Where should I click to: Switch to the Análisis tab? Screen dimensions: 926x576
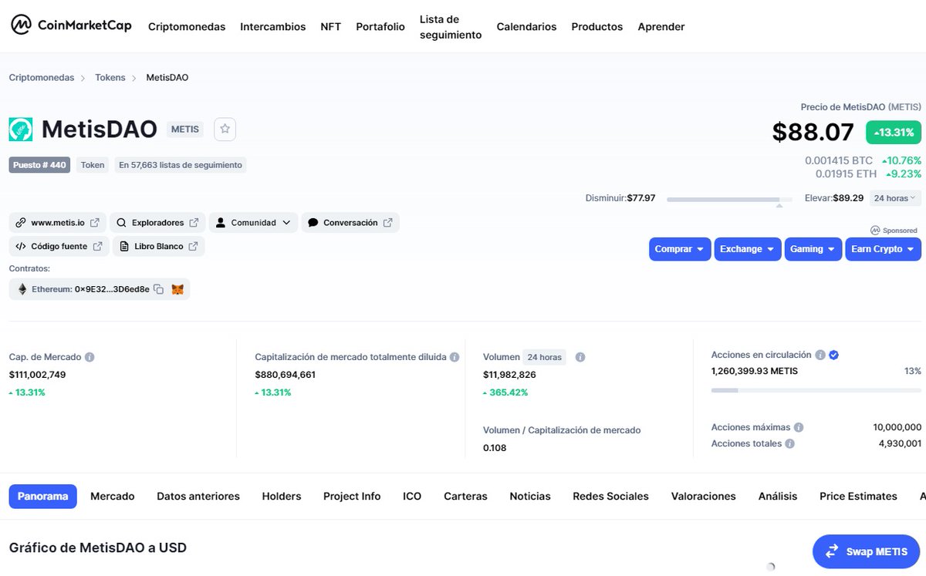pyautogui.click(x=778, y=497)
